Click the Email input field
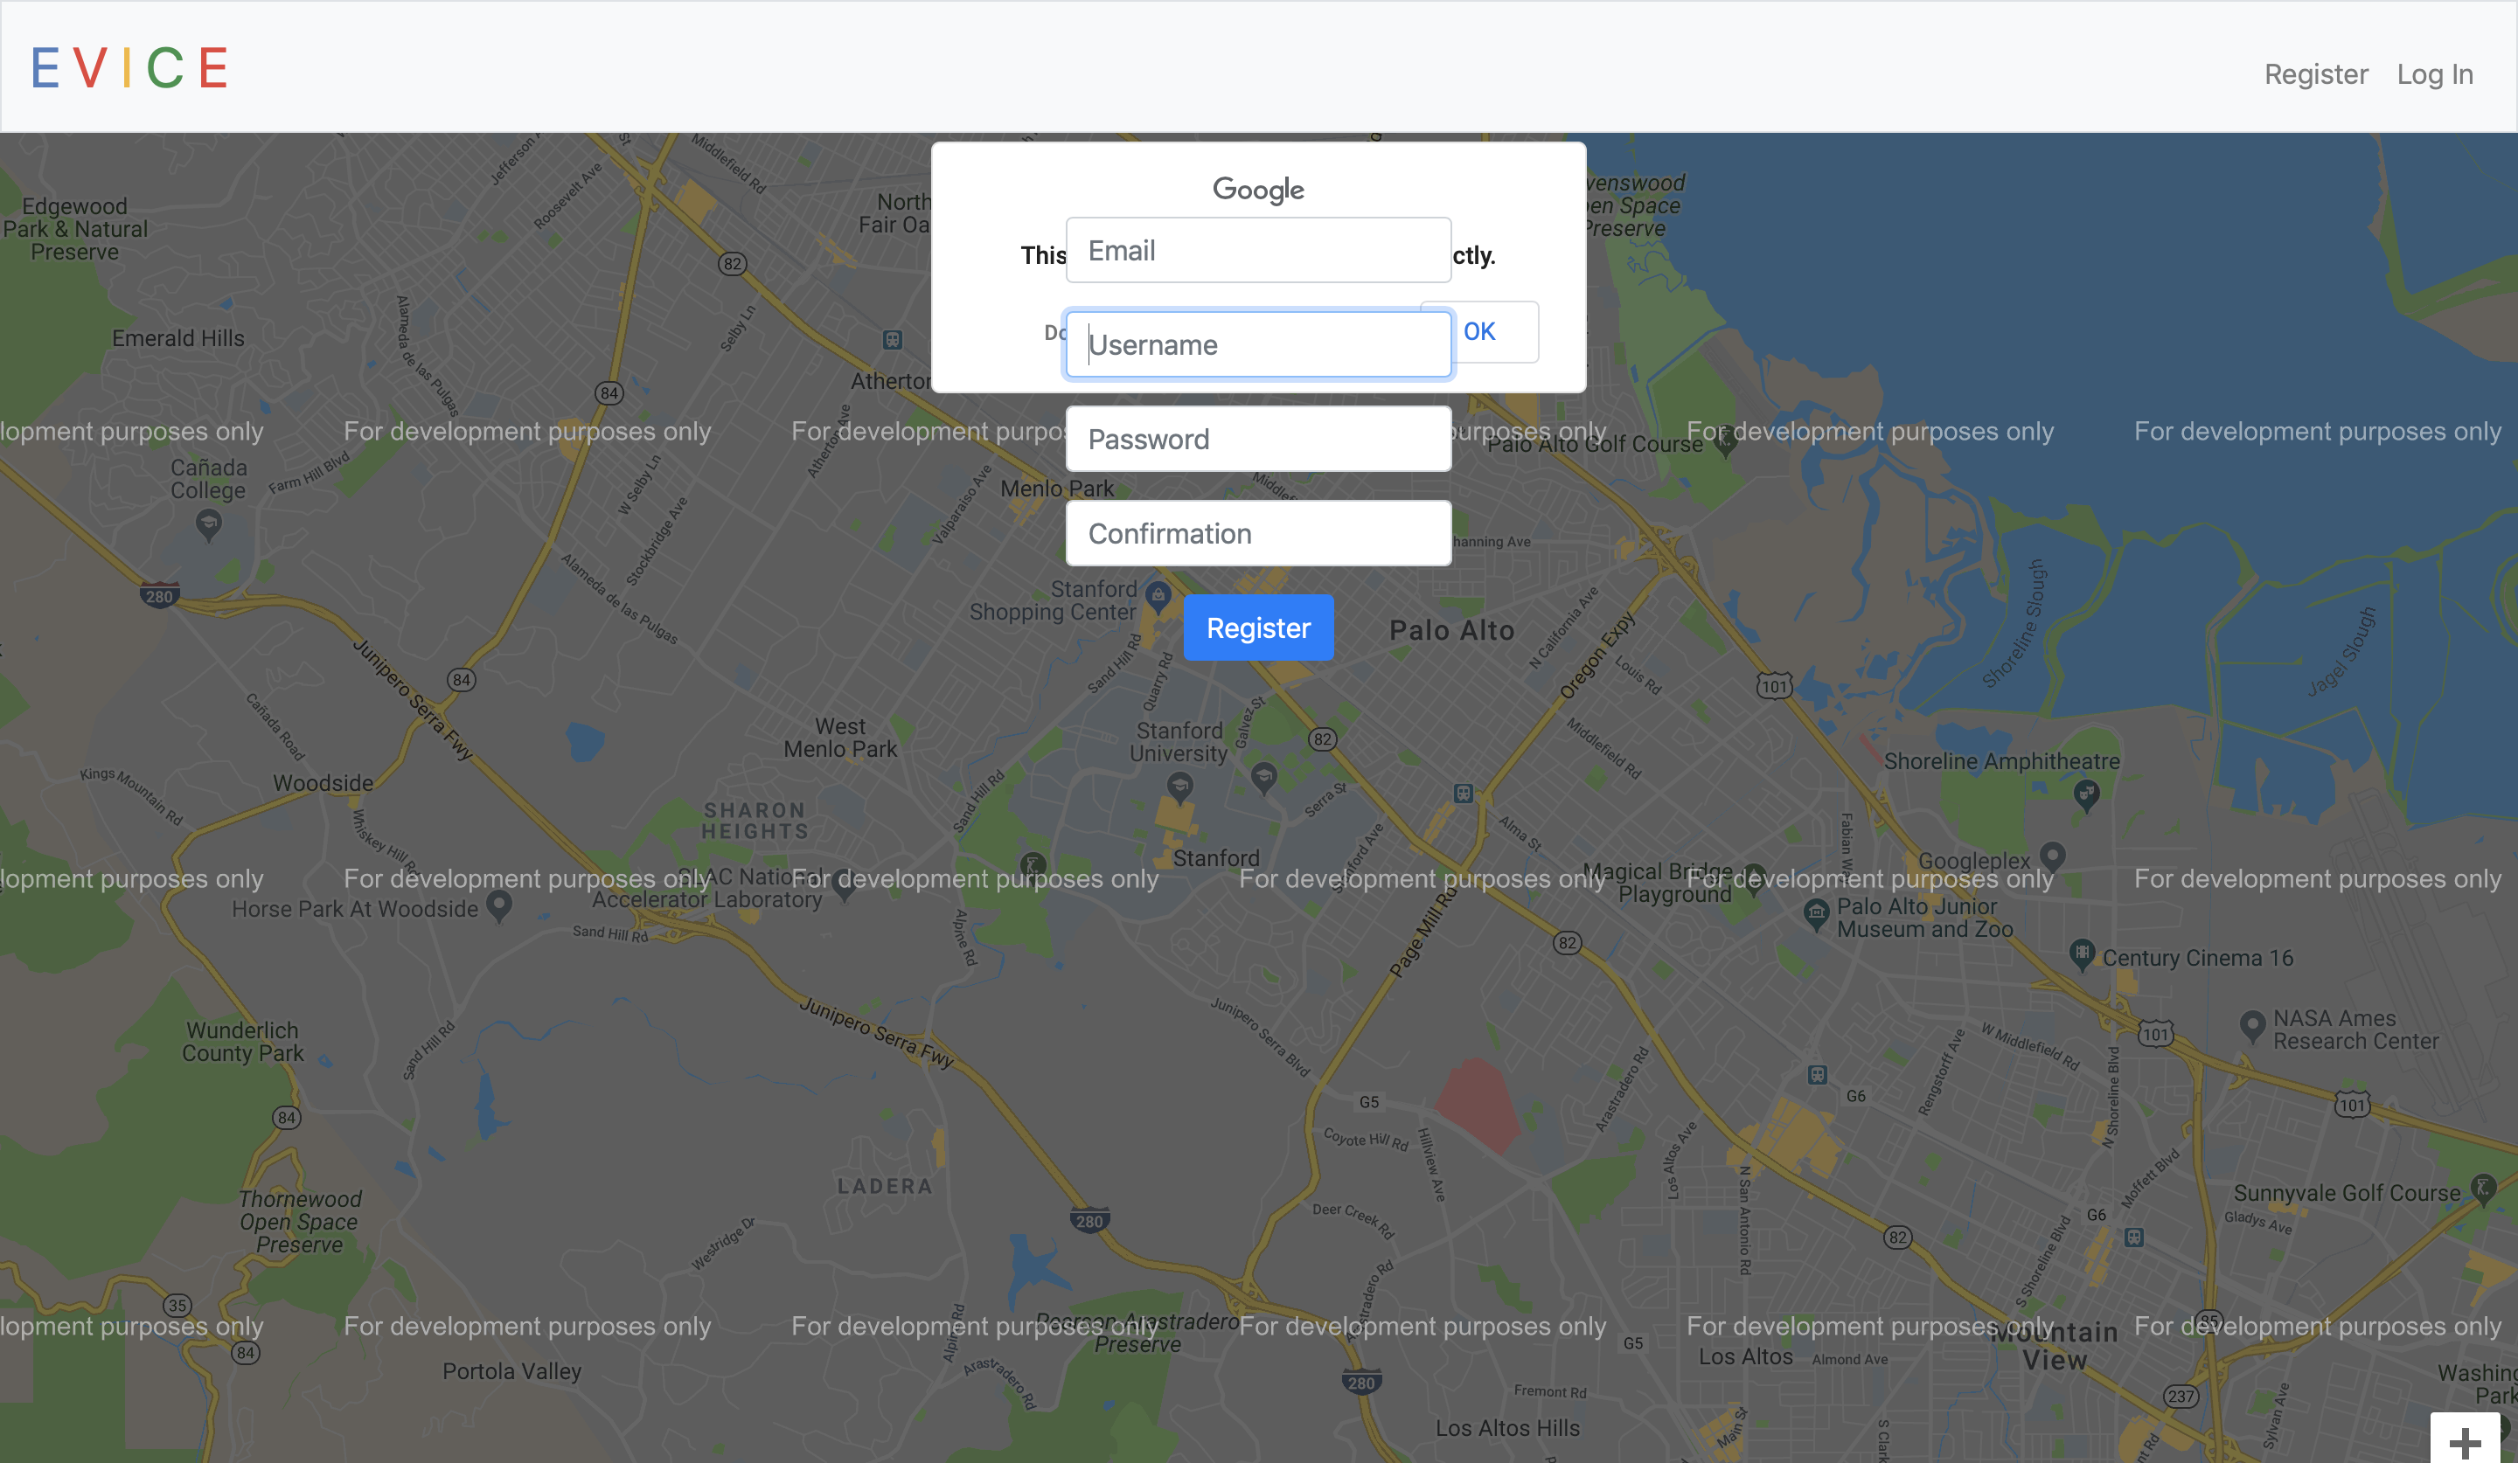 click(1258, 251)
